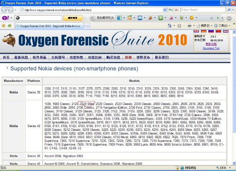Image resolution: width=236 pixels, height=171 pixels.
Task: Click the page scrollbar down arrow
Action: [234, 163]
